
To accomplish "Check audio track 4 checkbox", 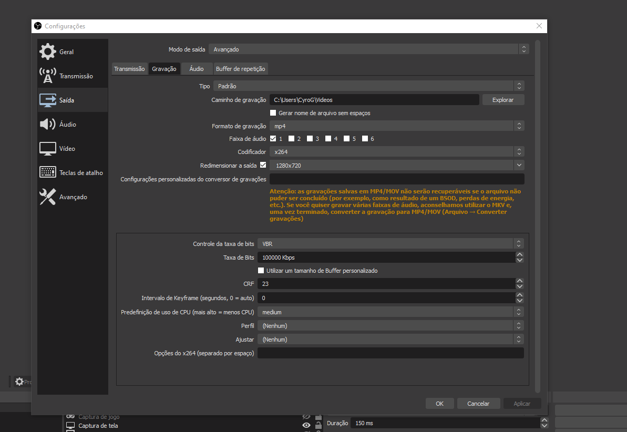I will [328, 138].
